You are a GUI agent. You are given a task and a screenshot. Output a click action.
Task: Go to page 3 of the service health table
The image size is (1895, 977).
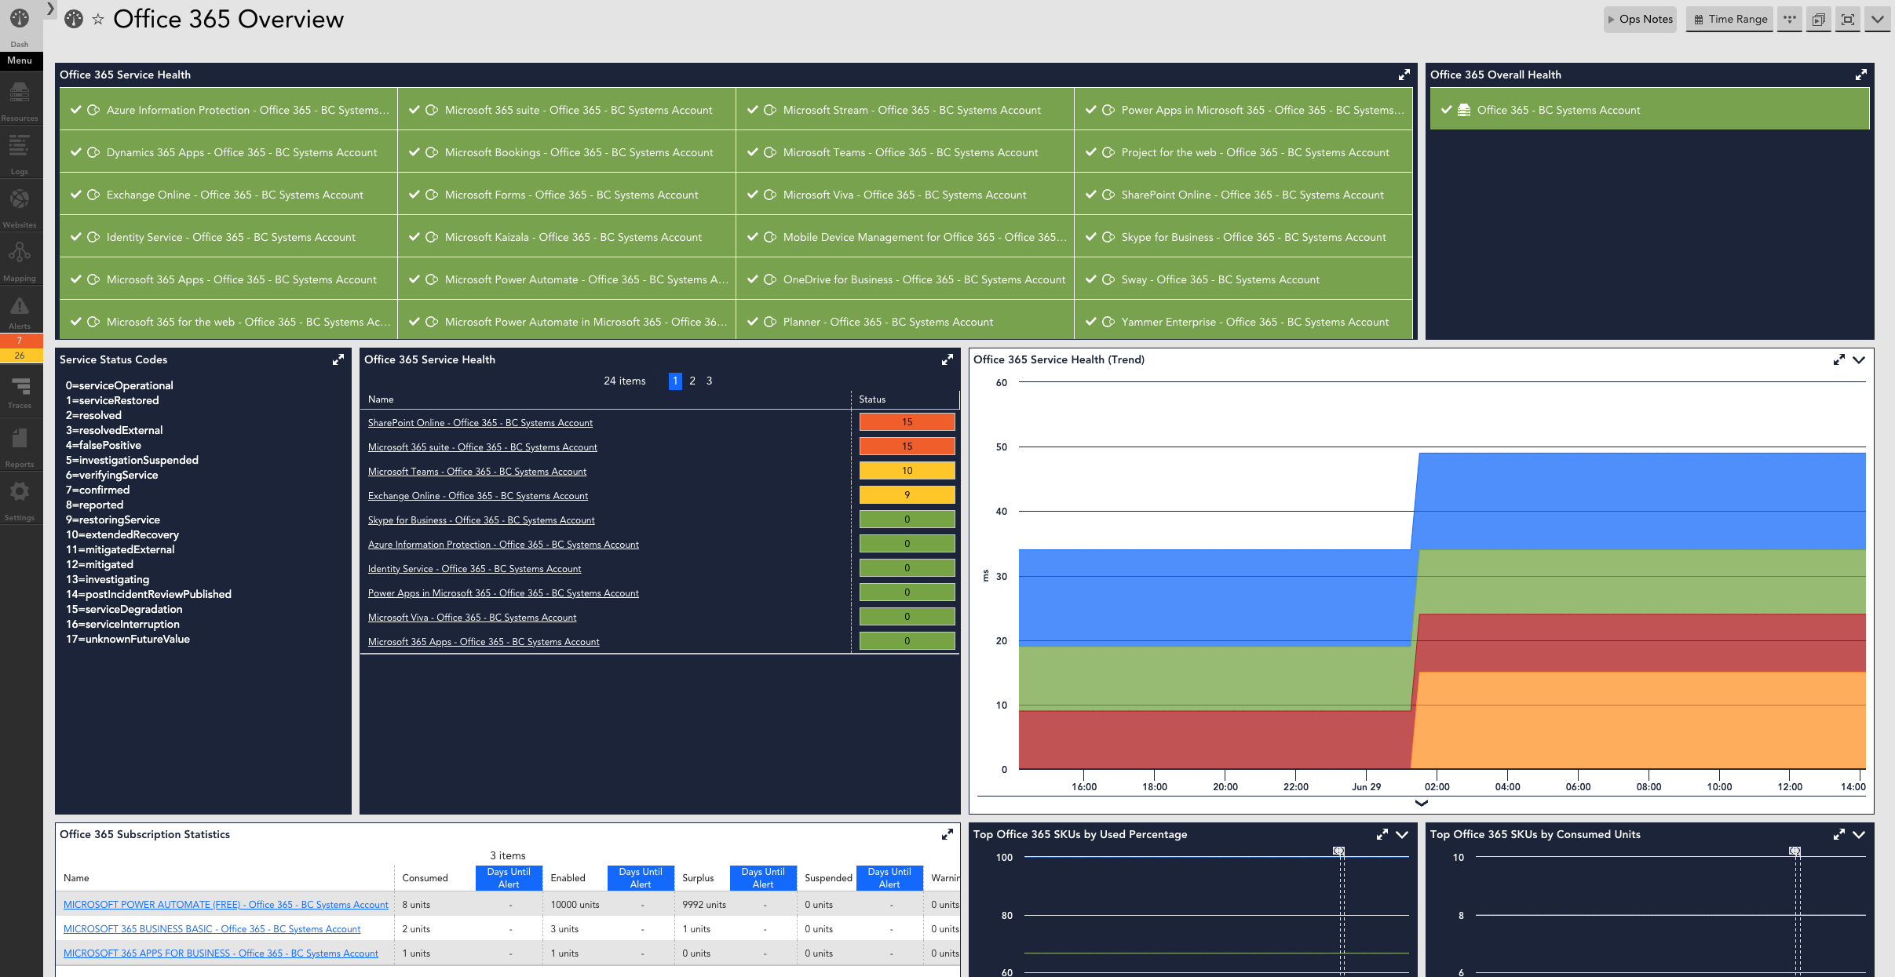point(709,381)
